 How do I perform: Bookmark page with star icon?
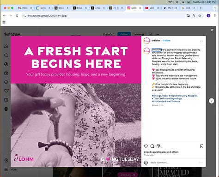click(200, 16)
